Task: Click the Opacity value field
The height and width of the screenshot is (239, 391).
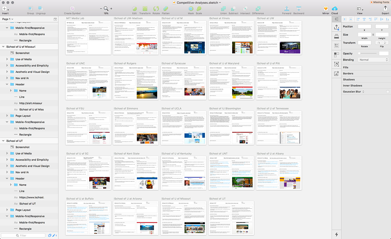Action: (x=384, y=53)
